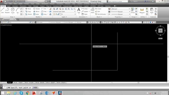Open Internet Explorer from the taskbar

[15, 93]
